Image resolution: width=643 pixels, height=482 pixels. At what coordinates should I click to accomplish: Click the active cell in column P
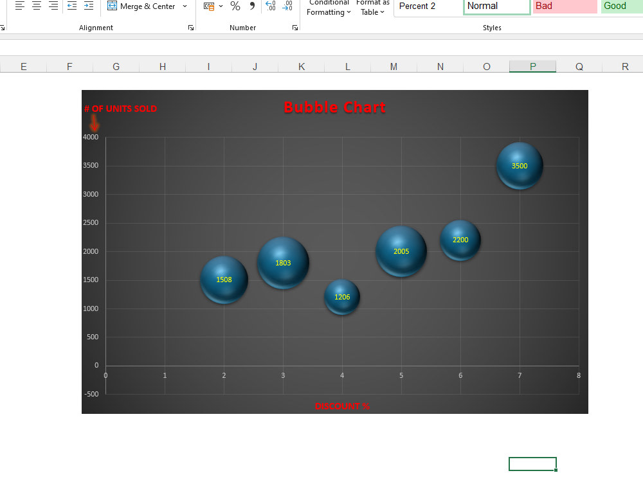point(532,464)
